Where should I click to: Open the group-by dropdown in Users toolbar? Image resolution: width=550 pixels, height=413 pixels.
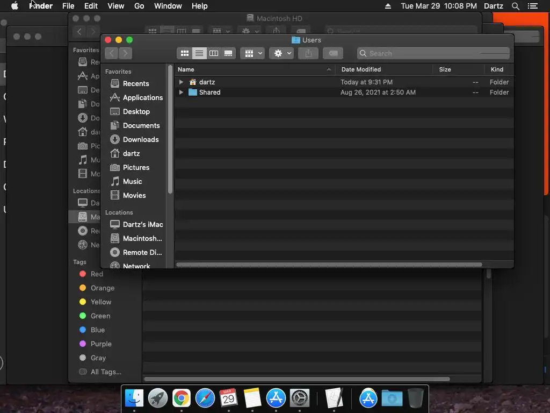click(252, 53)
